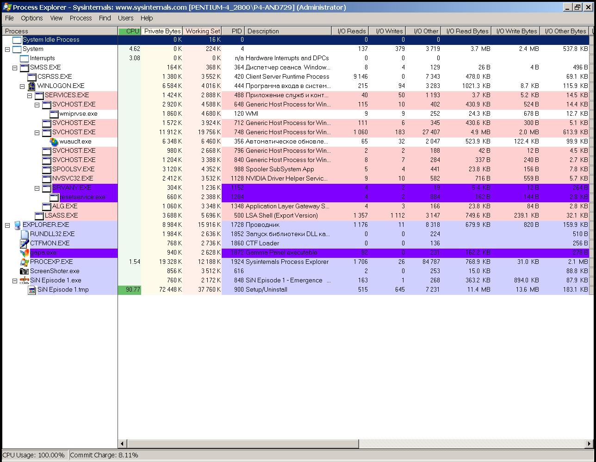
Task: Click the horizontal scrollbar right arrow
Action: [590, 443]
